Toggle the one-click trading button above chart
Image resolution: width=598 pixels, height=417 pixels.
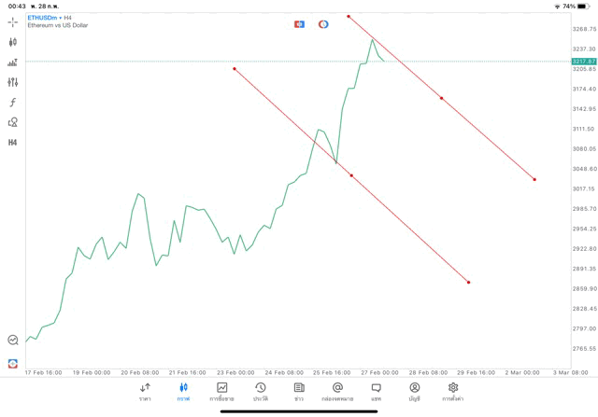pos(299,24)
